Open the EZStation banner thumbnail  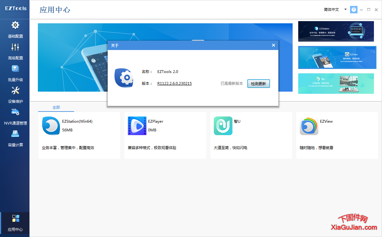pos(336,31)
